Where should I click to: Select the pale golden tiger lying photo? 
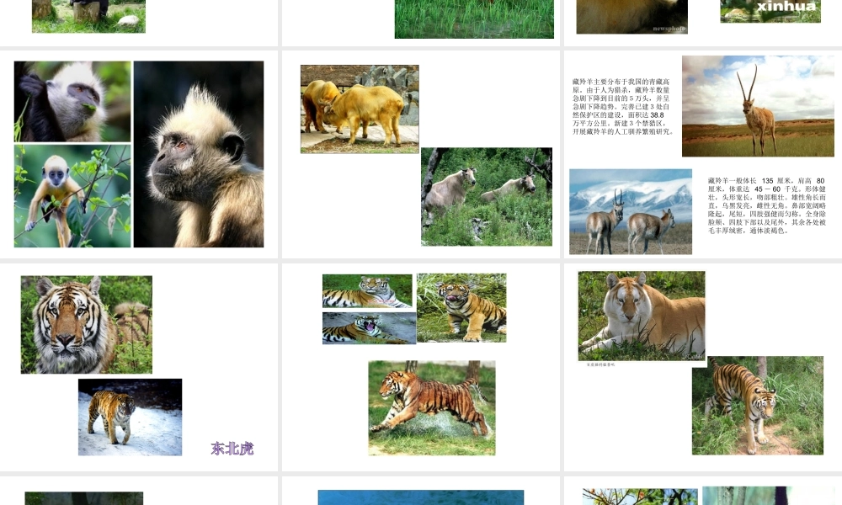point(642,316)
